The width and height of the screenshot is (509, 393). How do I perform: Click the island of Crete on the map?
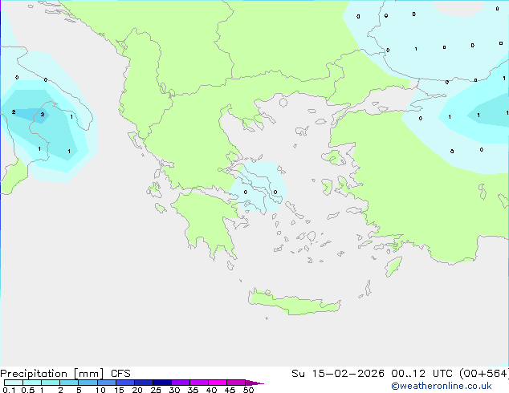[294, 302]
